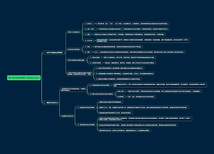Click the bottommost leaf node of the mind map
Viewport: 214px width, 154px height.
tap(125, 130)
